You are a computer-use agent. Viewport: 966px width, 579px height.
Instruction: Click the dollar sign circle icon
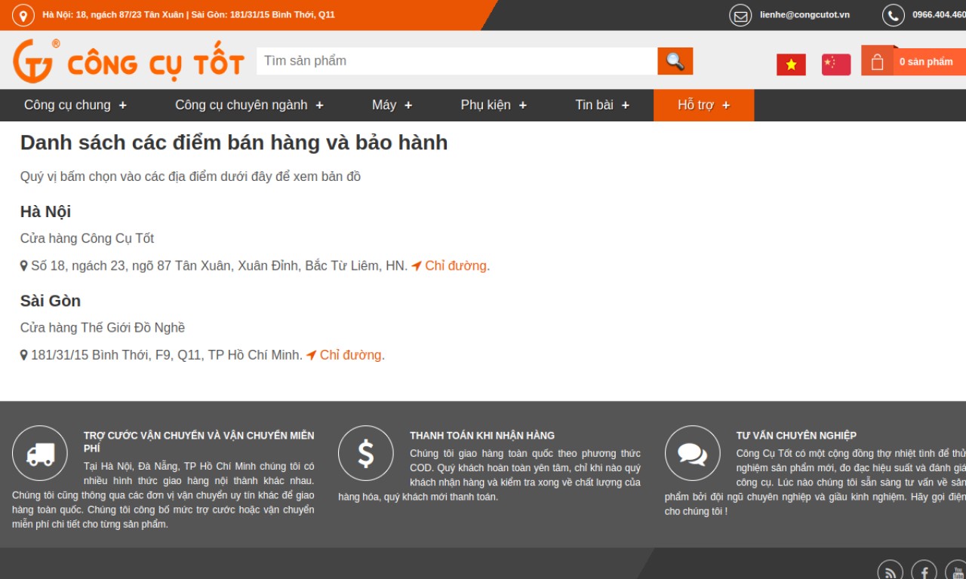[x=366, y=453]
